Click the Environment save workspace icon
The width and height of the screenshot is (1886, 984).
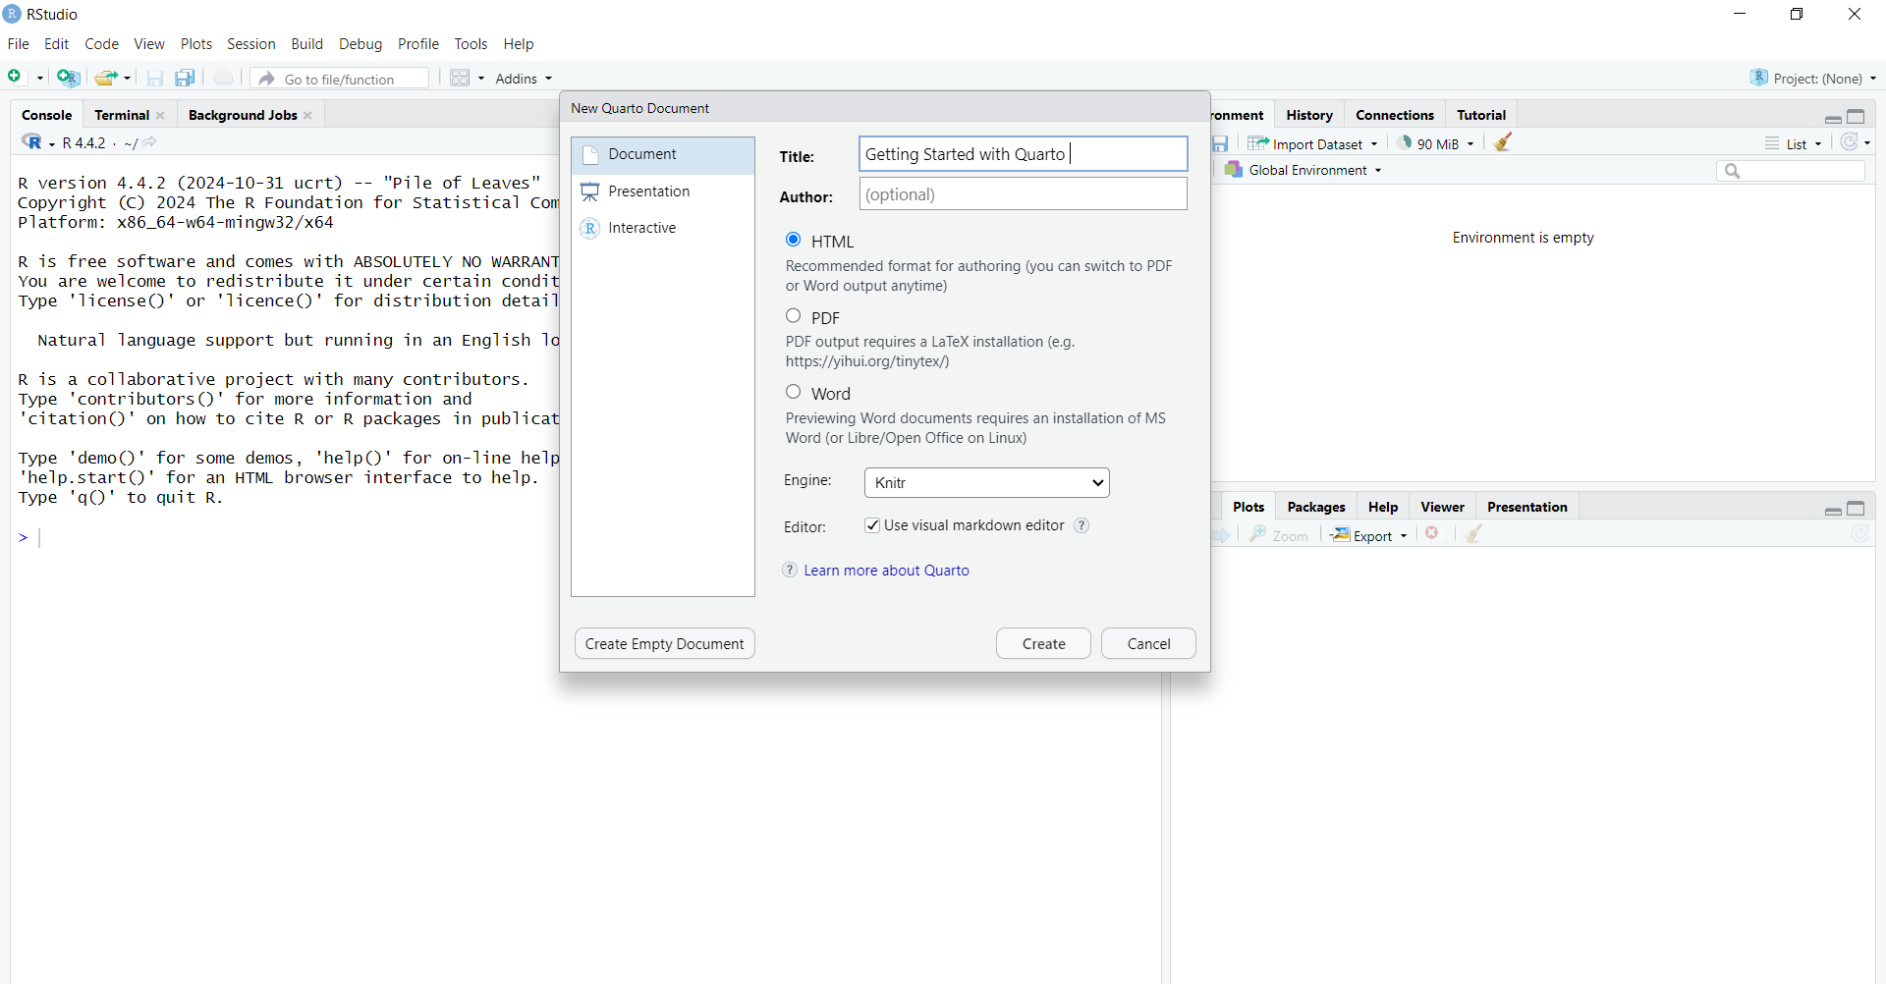[1220, 143]
